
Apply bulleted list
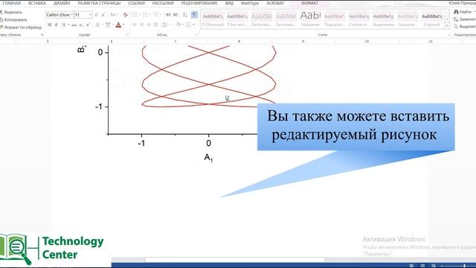(135, 15)
